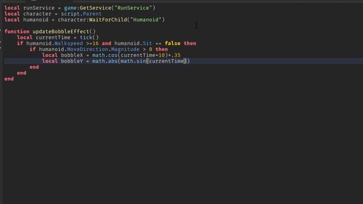The image size is (363, 204).
Task: Click the math.cos function call
Action: pos(105,56)
